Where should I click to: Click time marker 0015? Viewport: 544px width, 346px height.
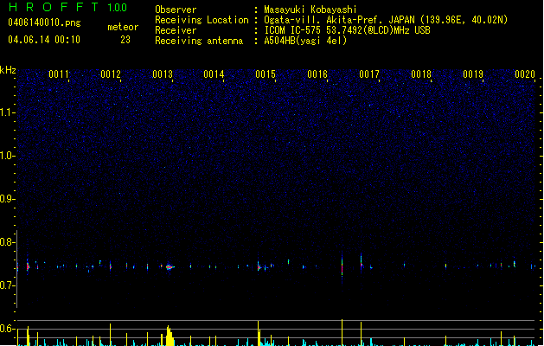click(x=266, y=74)
